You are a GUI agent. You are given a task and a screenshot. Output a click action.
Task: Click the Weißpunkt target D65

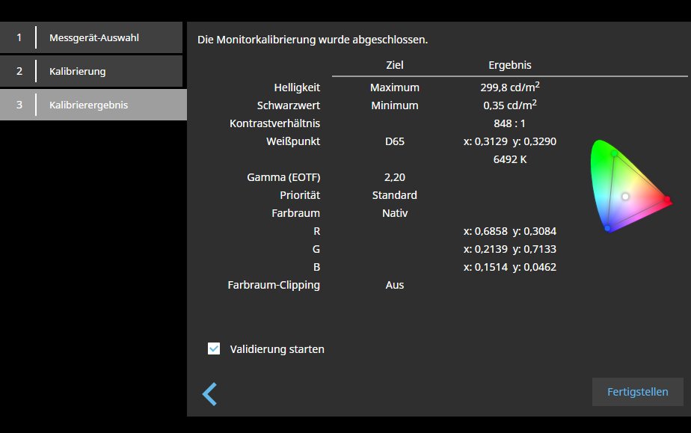click(x=394, y=141)
